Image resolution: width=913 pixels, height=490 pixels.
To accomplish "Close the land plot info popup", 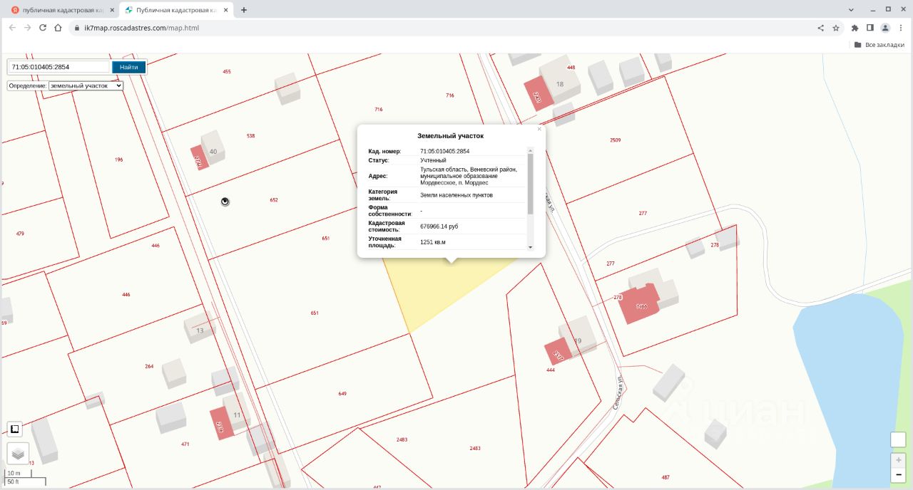I will click(x=539, y=129).
